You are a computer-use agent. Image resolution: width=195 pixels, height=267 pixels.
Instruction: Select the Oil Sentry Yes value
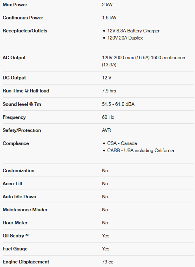point(106,236)
